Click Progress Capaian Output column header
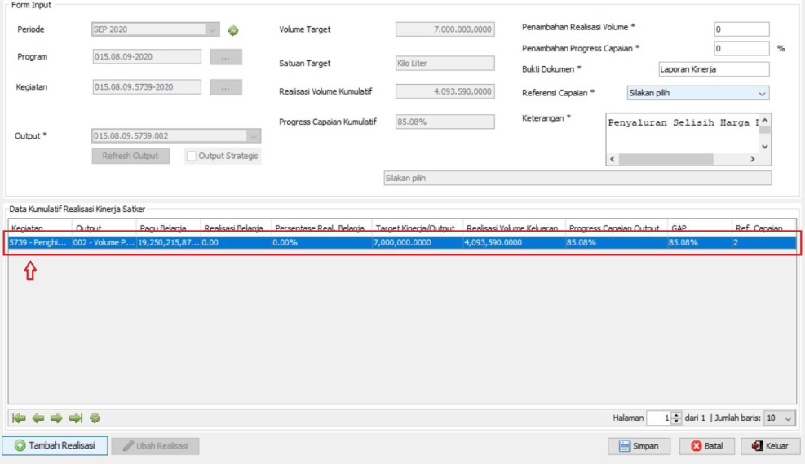The width and height of the screenshot is (805, 464). pos(613,228)
